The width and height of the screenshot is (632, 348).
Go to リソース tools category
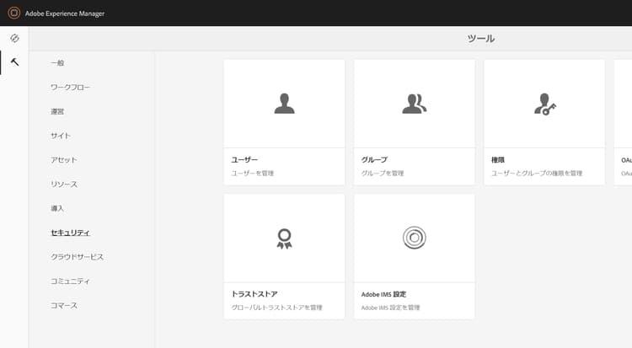tap(64, 185)
